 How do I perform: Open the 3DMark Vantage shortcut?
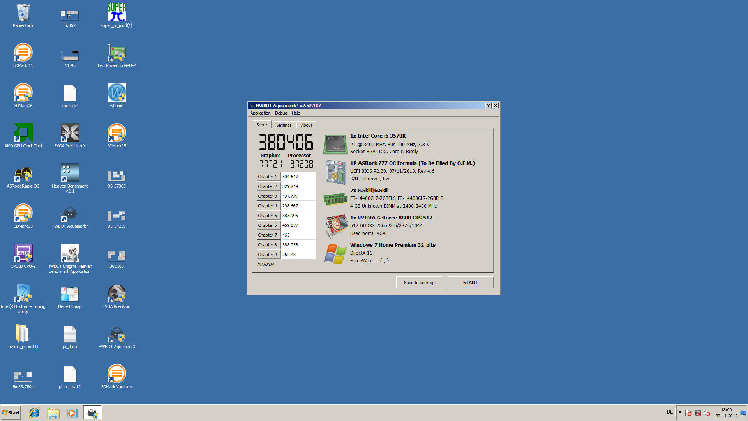click(116, 377)
